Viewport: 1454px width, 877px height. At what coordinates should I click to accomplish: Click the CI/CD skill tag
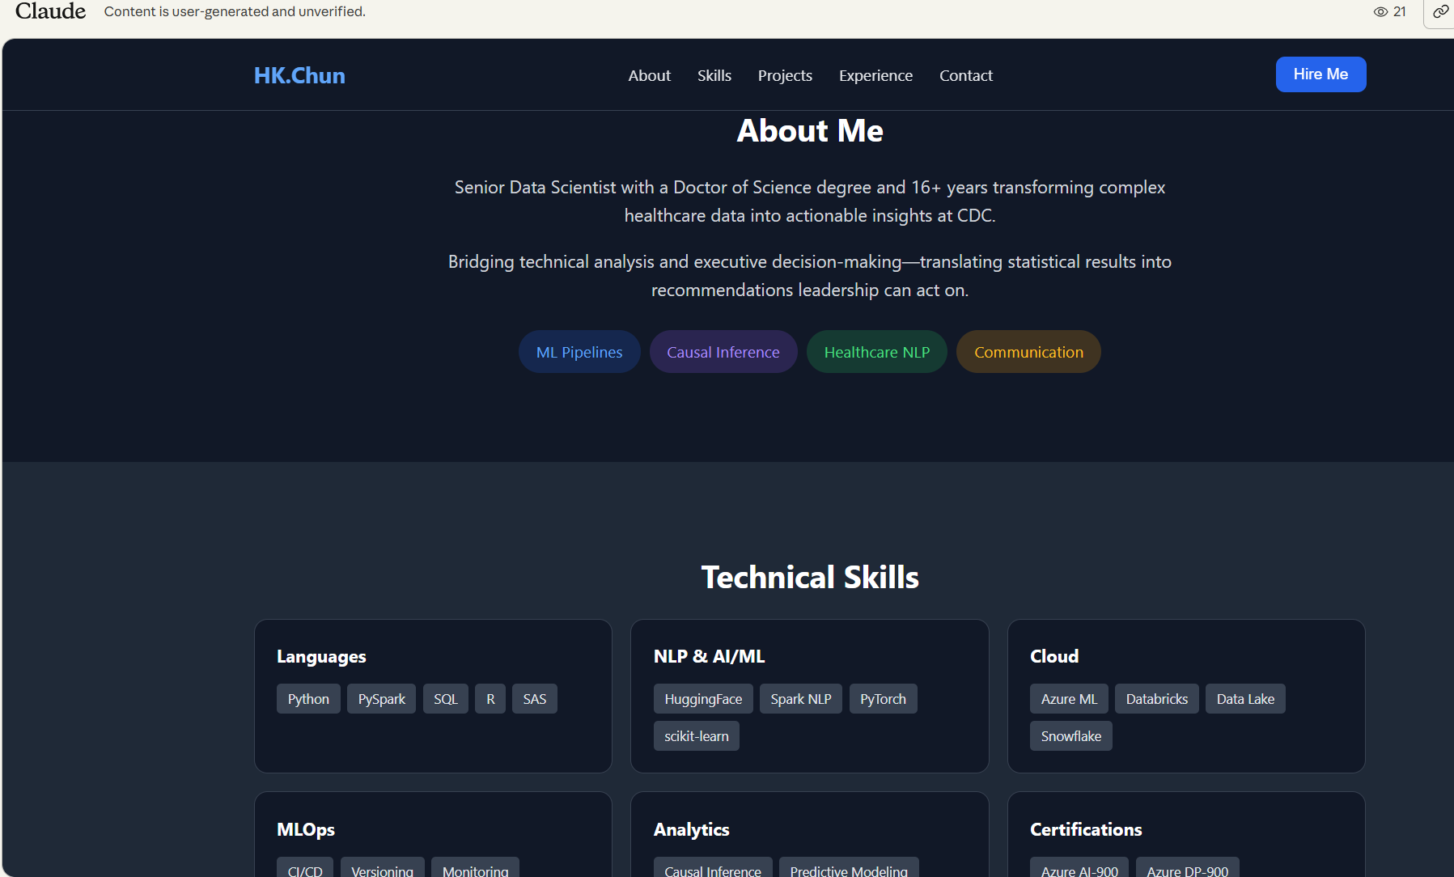[x=305, y=869]
